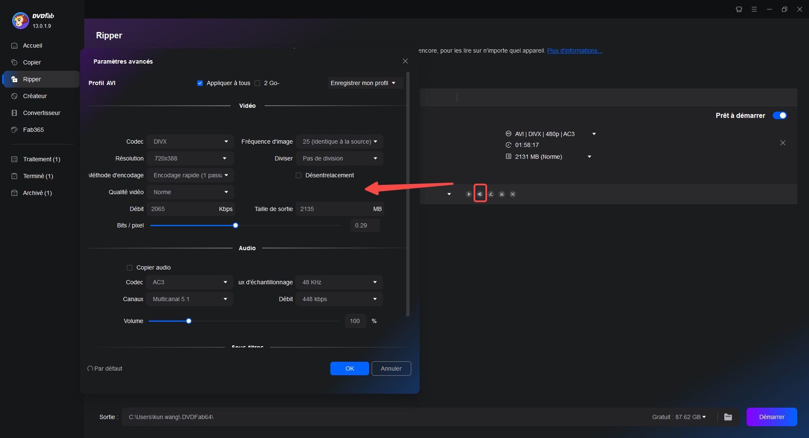Screen dimensions: 809x438
Task: Open the Méthode d'encodage dropdown
Action: click(x=190, y=175)
